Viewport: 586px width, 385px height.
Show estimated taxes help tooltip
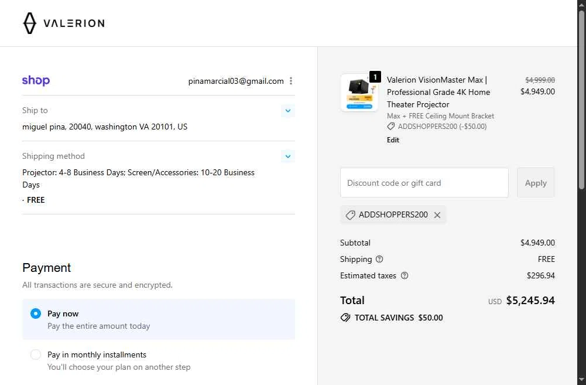coord(405,275)
